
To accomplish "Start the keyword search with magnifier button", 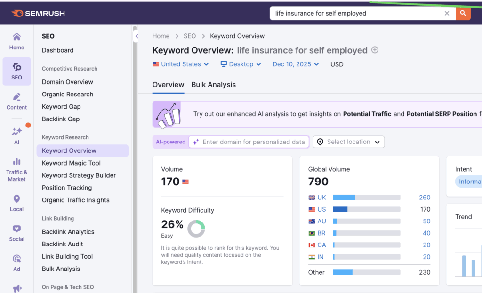I will point(463,13).
